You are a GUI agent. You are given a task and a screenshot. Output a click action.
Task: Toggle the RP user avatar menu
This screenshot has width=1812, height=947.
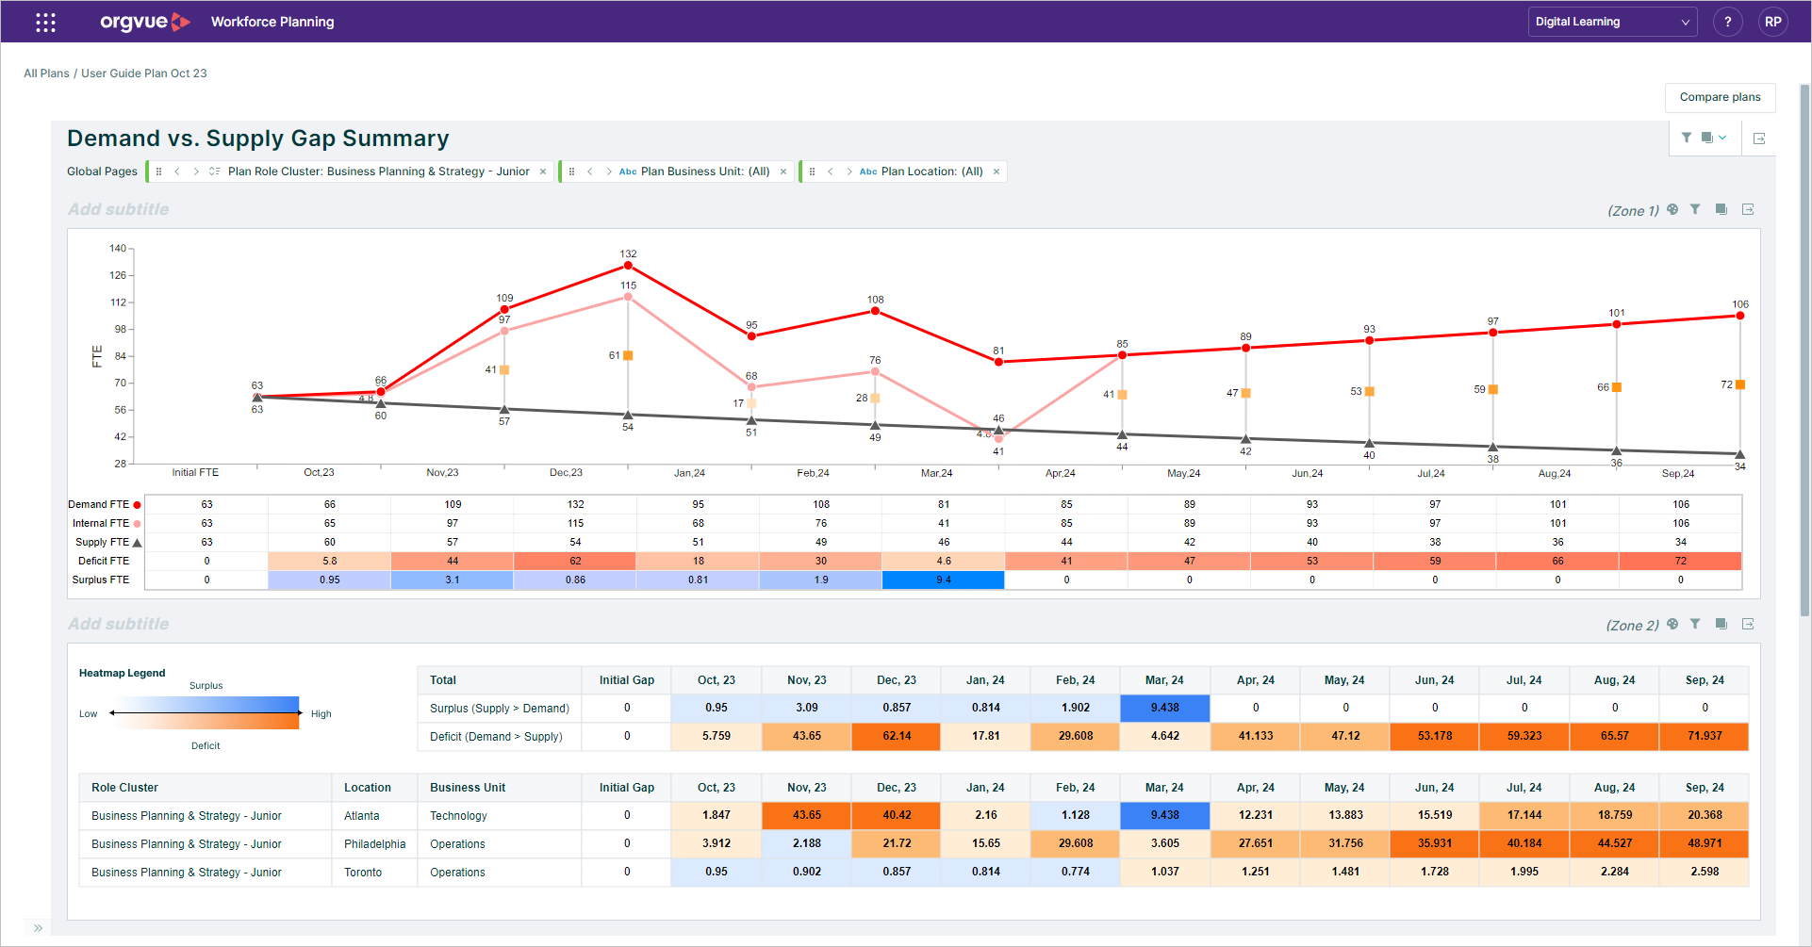1773,21
